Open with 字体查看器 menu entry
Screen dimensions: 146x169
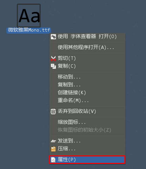tap(87, 37)
